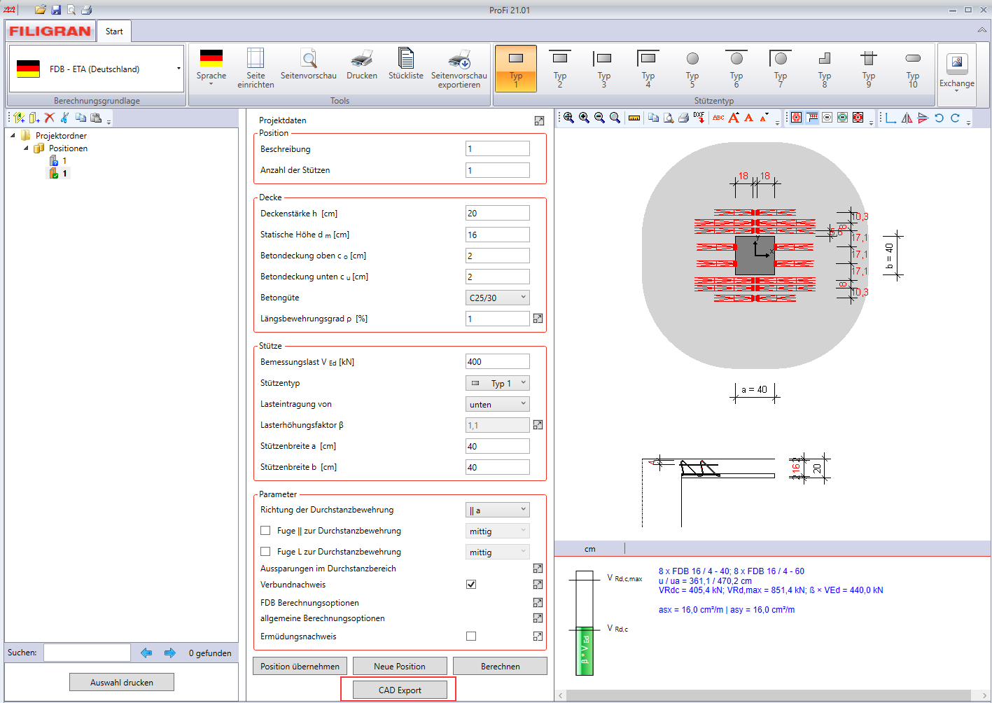Click the rotate clockwise arrow icon
This screenshot has height=703, width=992.
pos(955,118)
